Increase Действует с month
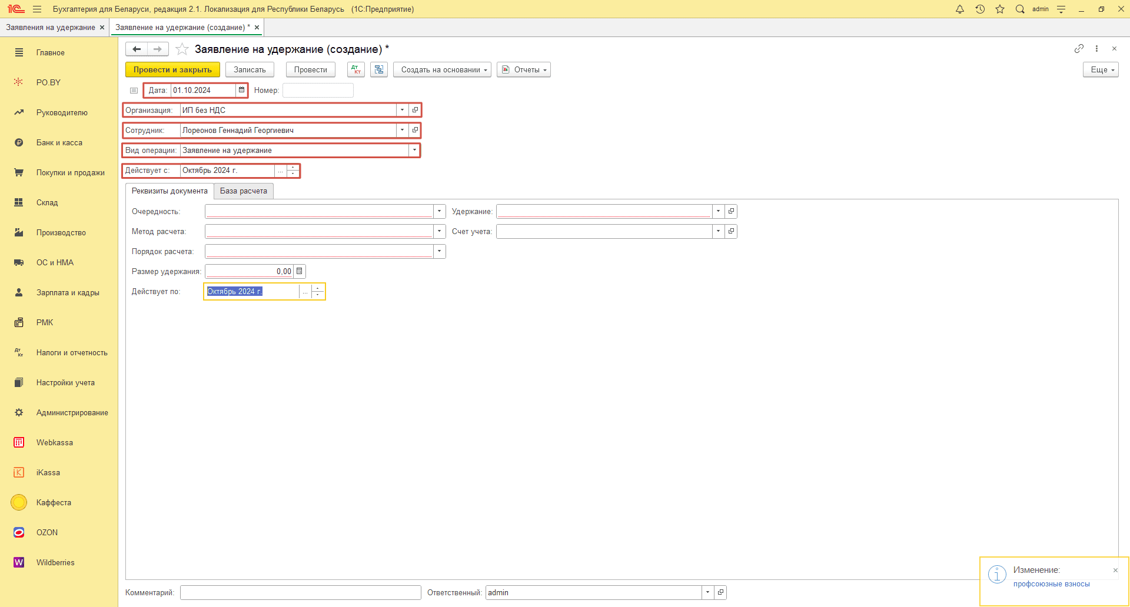The image size is (1130, 607). pyautogui.click(x=293, y=168)
